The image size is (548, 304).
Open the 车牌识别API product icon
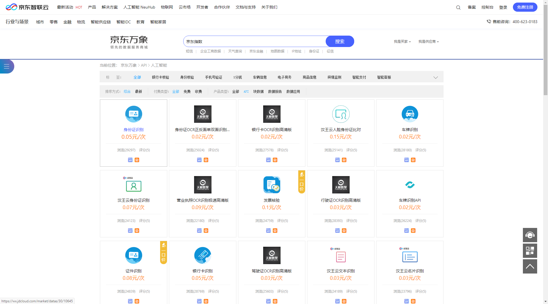click(x=410, y=185)
